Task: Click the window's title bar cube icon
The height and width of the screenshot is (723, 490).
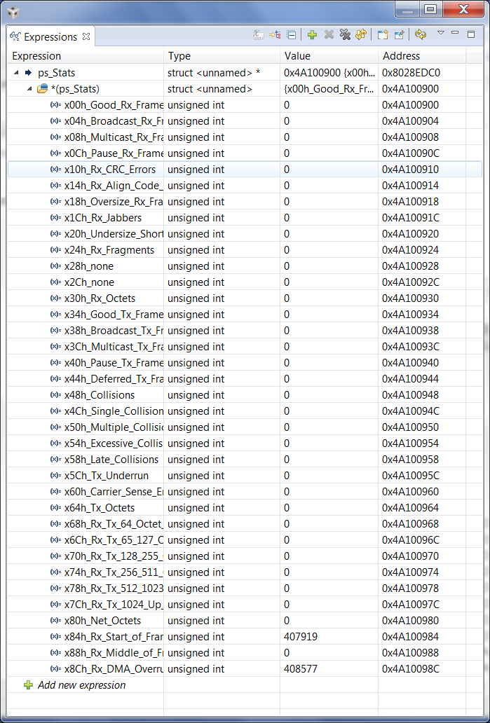Action: click(x=13, y=12)
